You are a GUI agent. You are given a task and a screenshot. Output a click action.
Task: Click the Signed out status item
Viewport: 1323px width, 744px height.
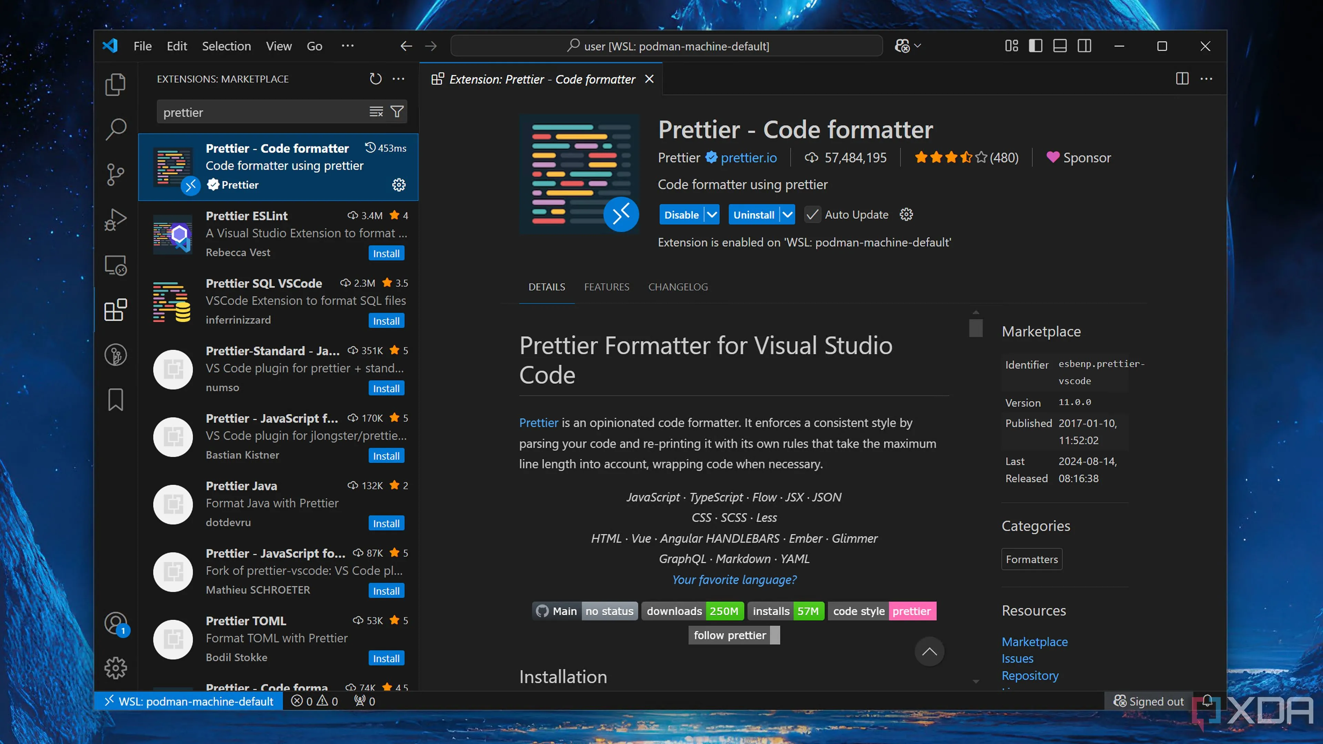pos(1148,701)
